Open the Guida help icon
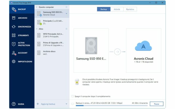Image resolution: width=175 pixels, height=109 pixels. point(14,104)
